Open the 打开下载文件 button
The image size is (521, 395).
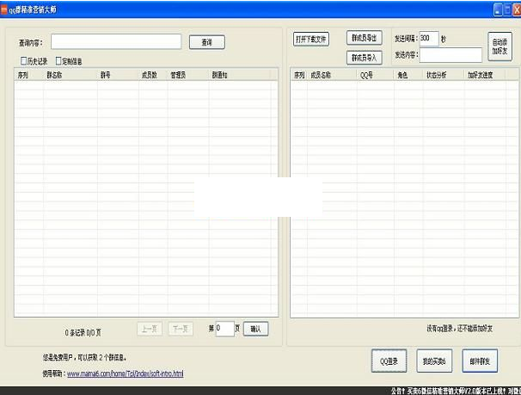click(311, 39)
